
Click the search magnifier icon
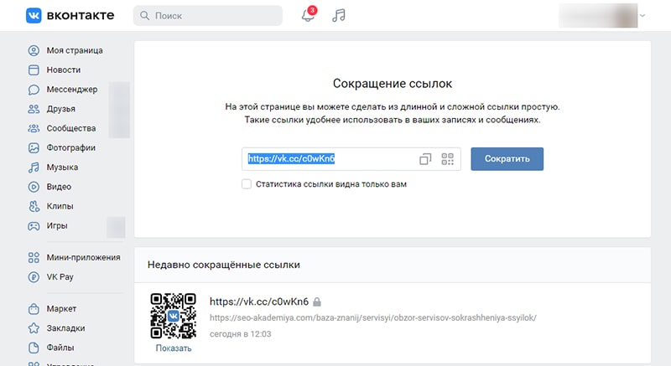(144, 16)
